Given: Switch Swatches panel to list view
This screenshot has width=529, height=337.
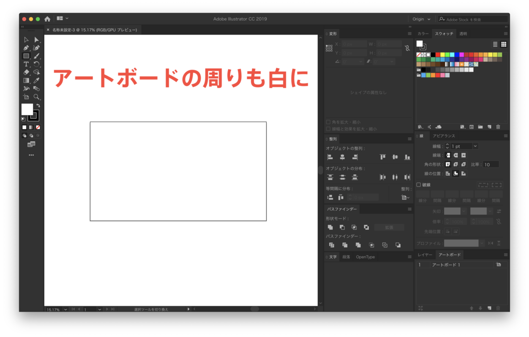Looking at the screenshot, I should pyautogui.click(x=495, y=44).
